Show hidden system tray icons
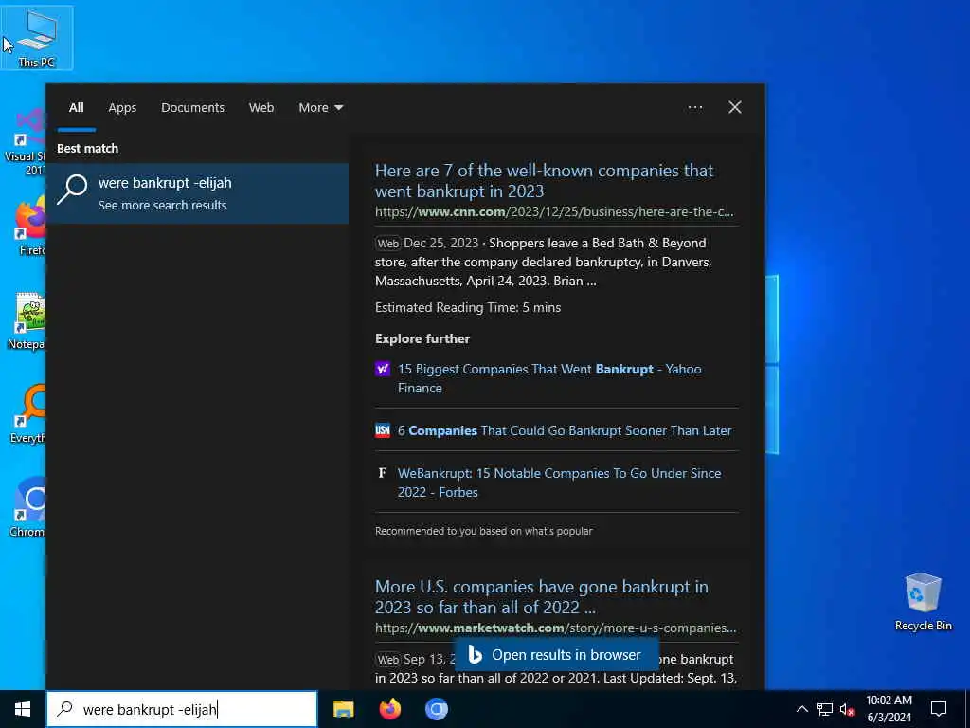Viewport: 970px width, 728px height. [x=801, y=709]
